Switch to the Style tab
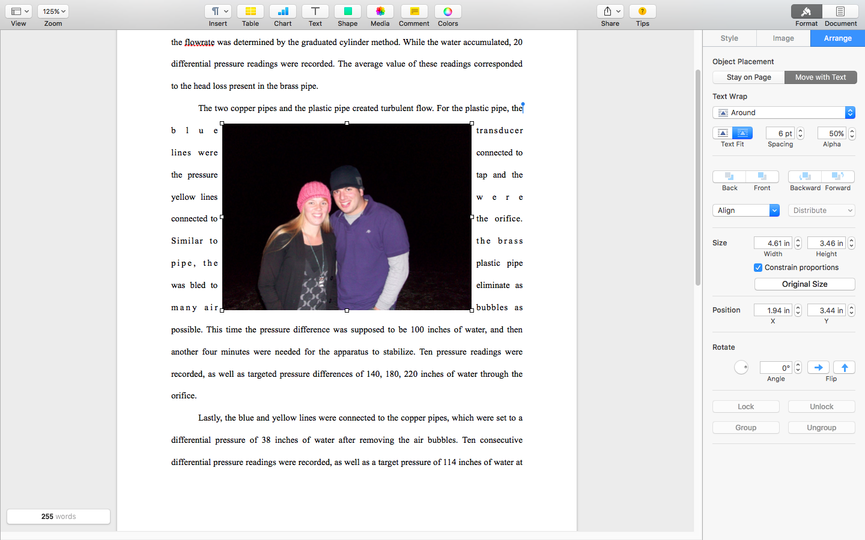This screenshot has width=865, height=540. point(729,38)
